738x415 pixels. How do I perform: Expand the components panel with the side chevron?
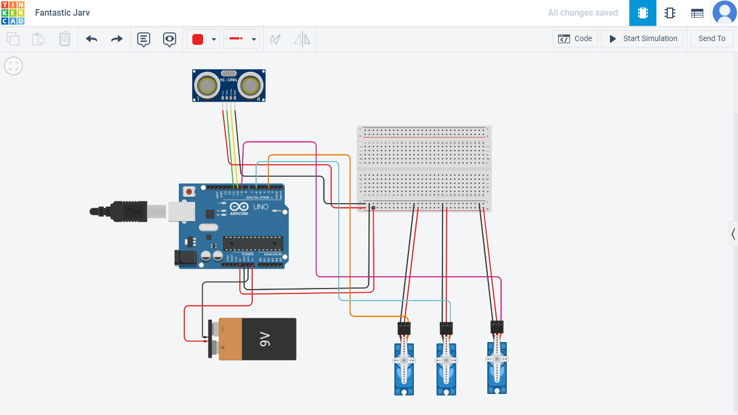(733, 234)
